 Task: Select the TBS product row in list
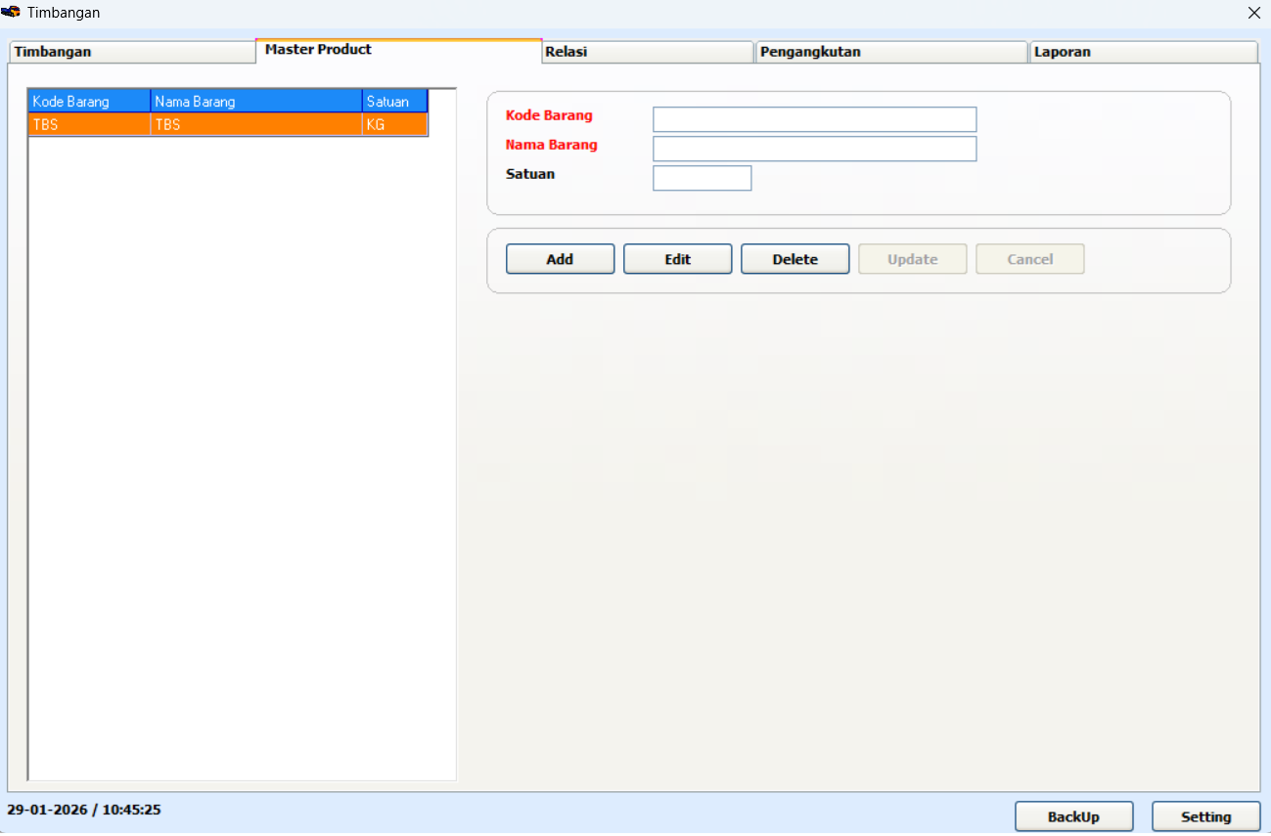[227, 125]
